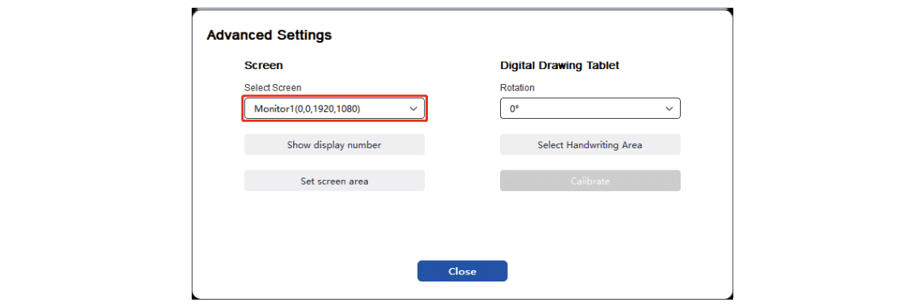The width and height of the screenshot is (924, 306).
Task: Click the Select Handwriting Area button
Action: pos(590,145)
